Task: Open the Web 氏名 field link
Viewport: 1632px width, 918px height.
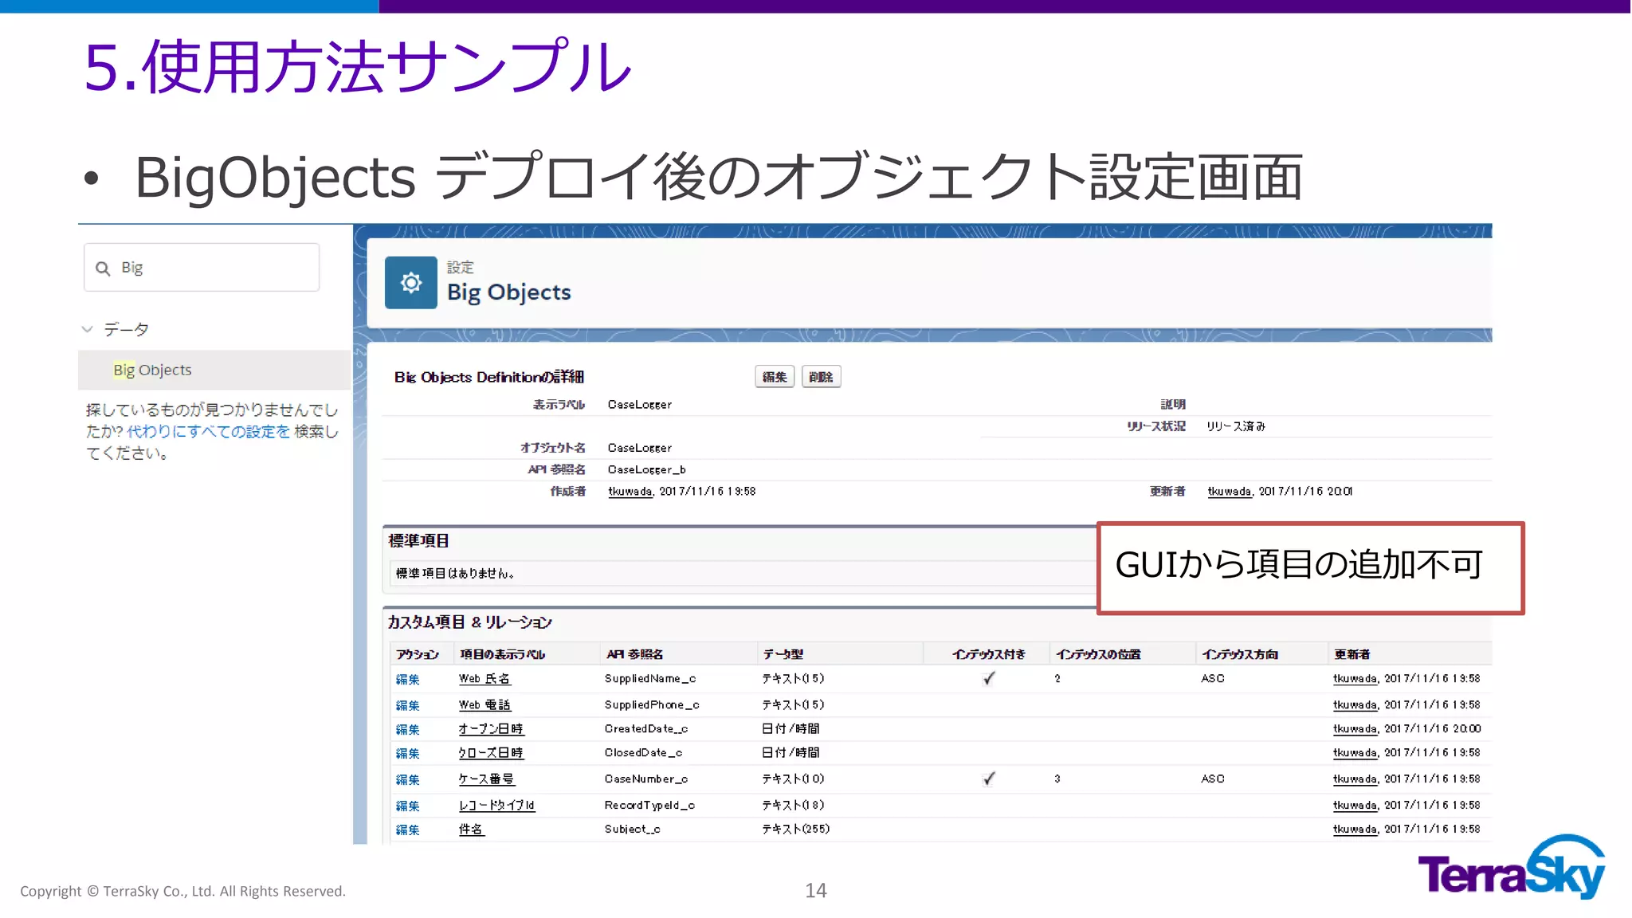Action: pyautogui.click(x=484, y=679)
